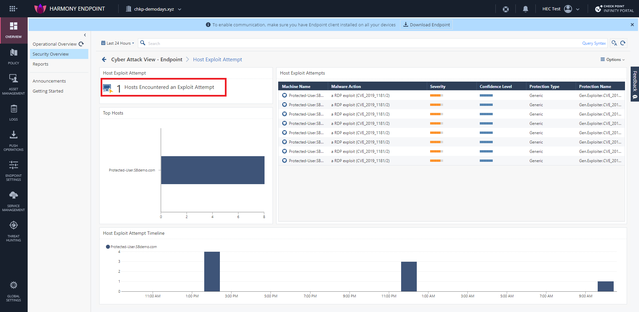This screenshot has height=312, width=639.
Task: Collapse the left navigation panel
Action: 85,35
